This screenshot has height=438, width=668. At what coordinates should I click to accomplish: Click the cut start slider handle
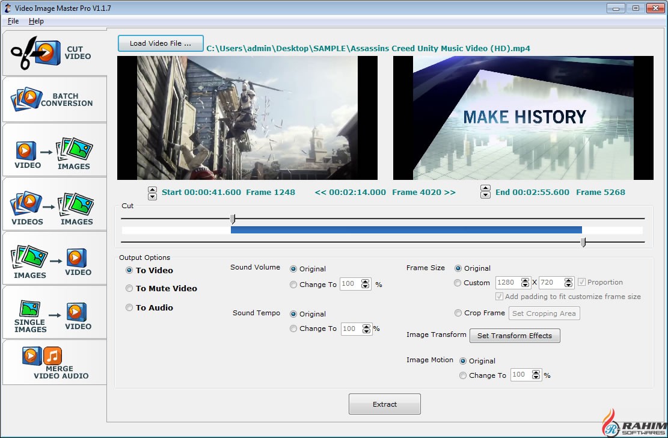tap(233, 219)
